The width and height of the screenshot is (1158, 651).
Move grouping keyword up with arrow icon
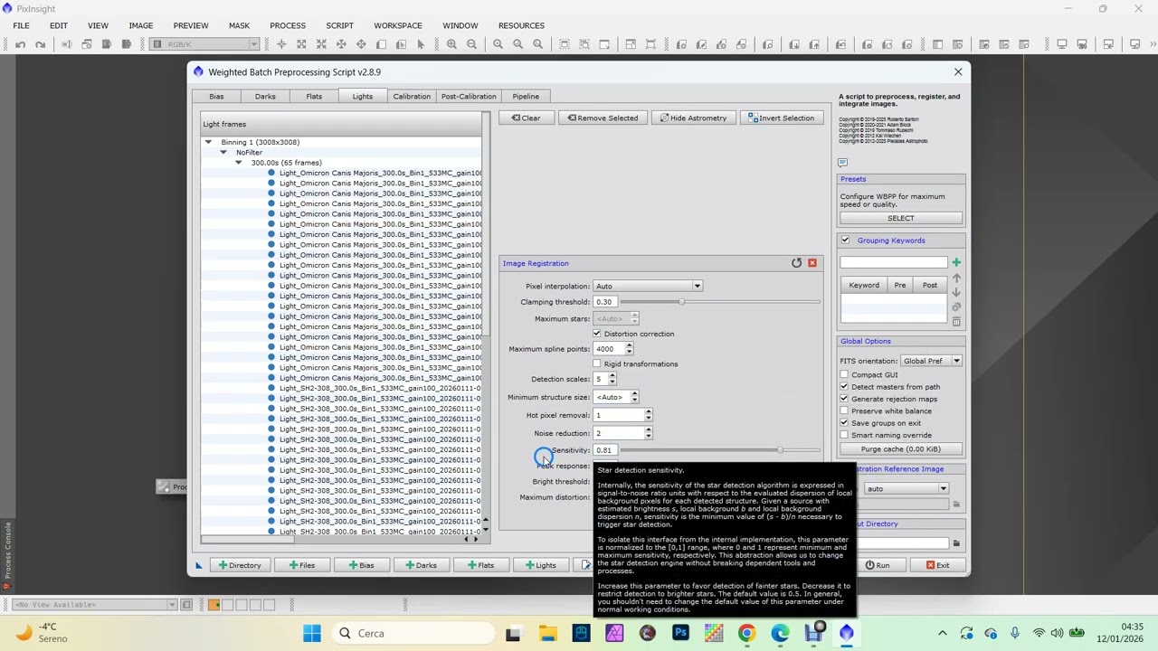956,278
